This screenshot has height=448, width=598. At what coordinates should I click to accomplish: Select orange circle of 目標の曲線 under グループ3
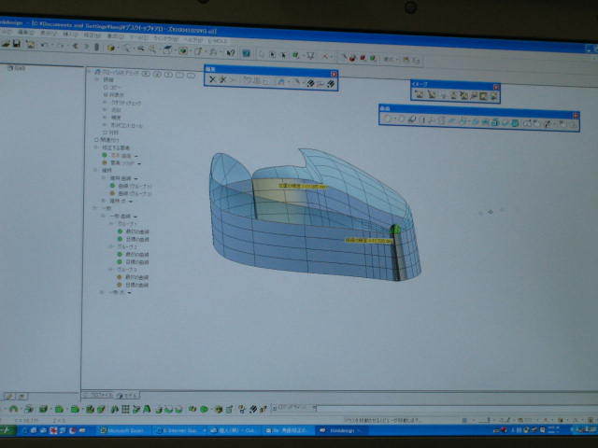click(x=119, y=285)
